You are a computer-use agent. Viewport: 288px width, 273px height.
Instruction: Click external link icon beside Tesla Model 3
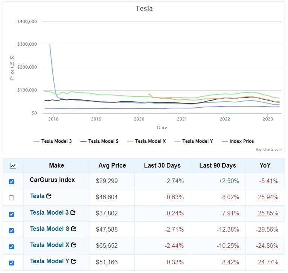pos(73,213)
